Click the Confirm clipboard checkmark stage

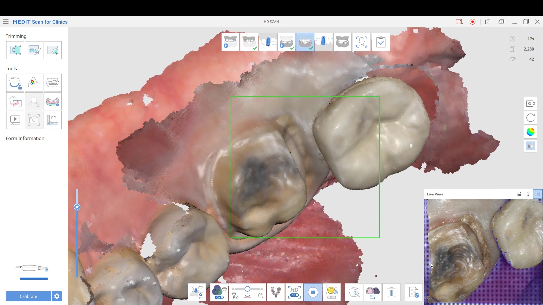381,42
